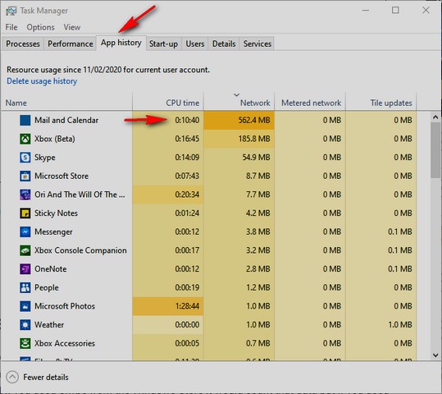442x394 pixels.
Task: Select the Microsoft Store row name
Action: [62, 176]
